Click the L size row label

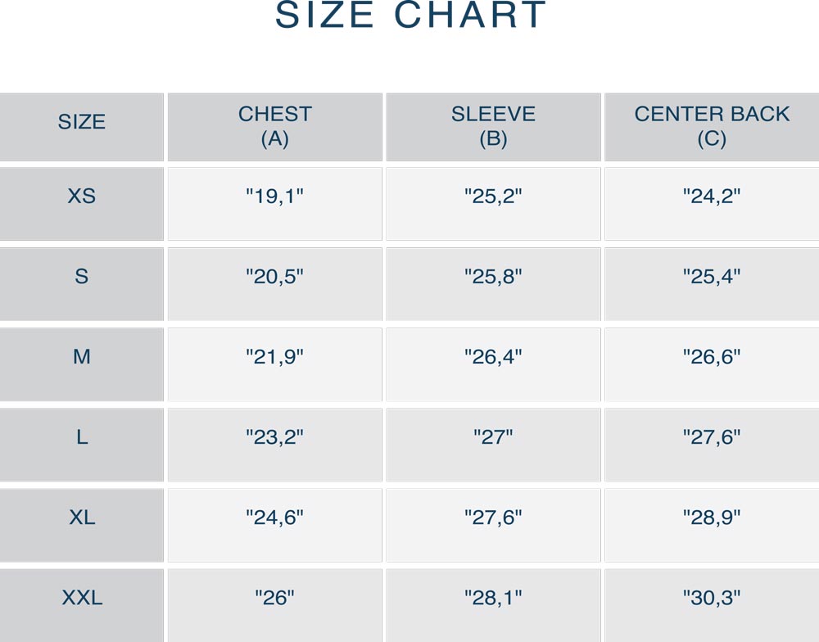[81, 436]
